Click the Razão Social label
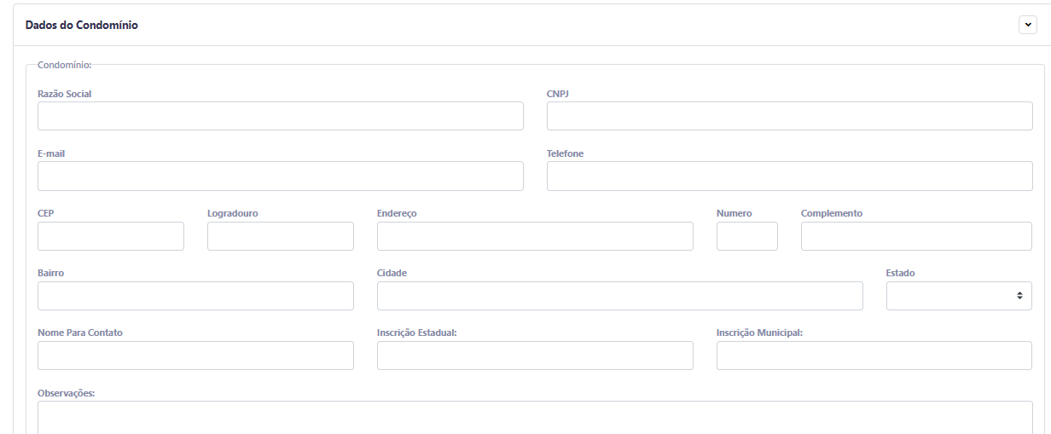1051x434 pixels. (65, 94)
